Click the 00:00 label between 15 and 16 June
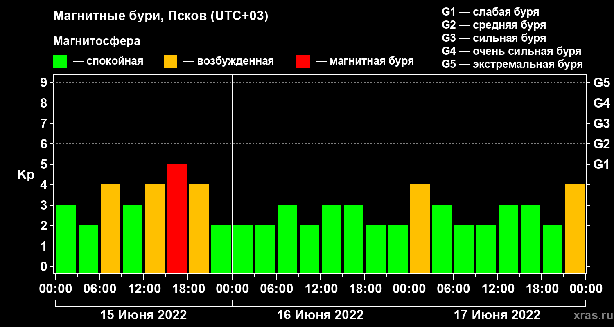The image size is (614, 327). [232, 289]
